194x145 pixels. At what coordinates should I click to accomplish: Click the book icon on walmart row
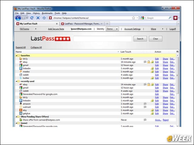click(x=145, y=107)
